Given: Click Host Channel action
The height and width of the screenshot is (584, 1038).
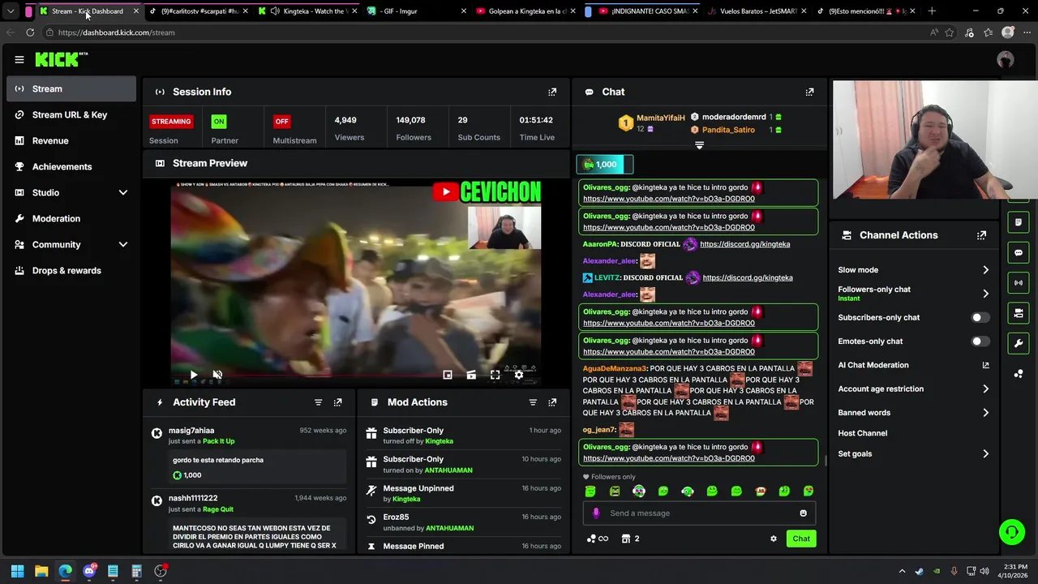Looking at the screenshot, I should coord(862,433).
